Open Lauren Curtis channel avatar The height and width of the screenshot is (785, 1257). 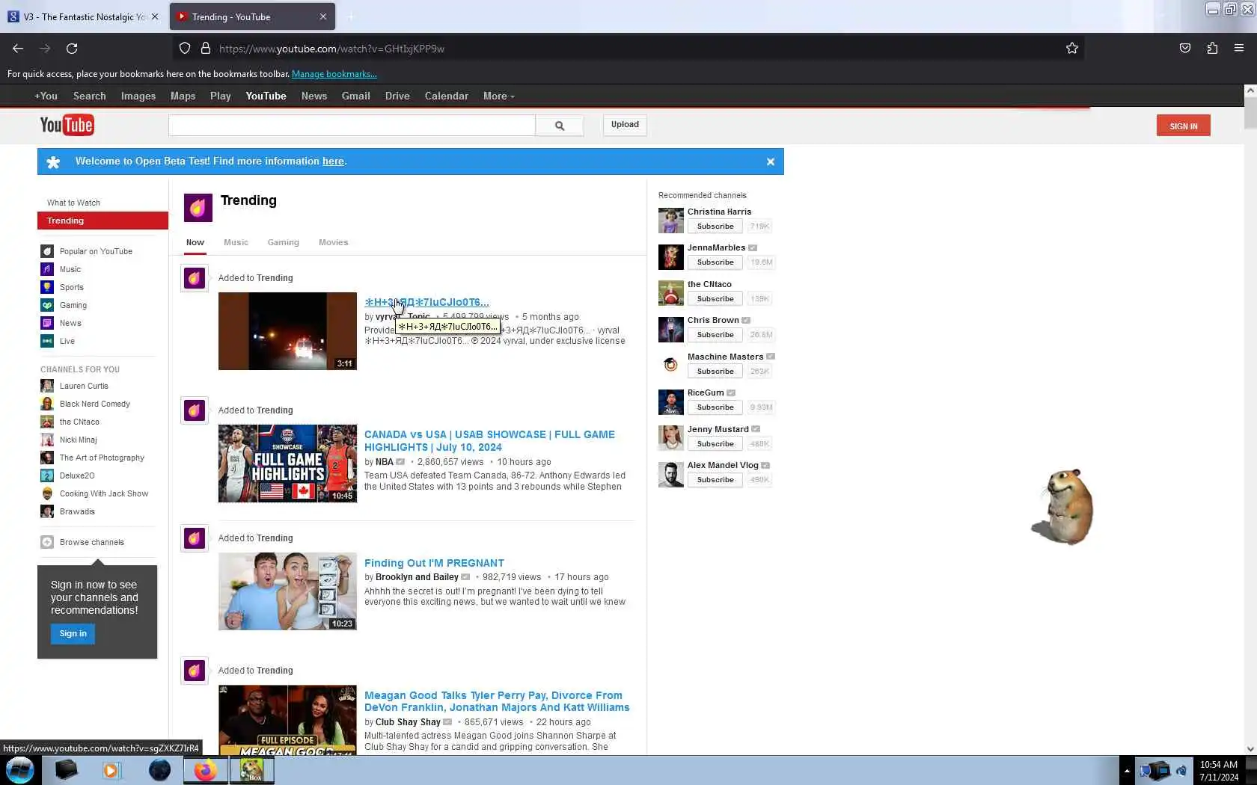[47, 386]
